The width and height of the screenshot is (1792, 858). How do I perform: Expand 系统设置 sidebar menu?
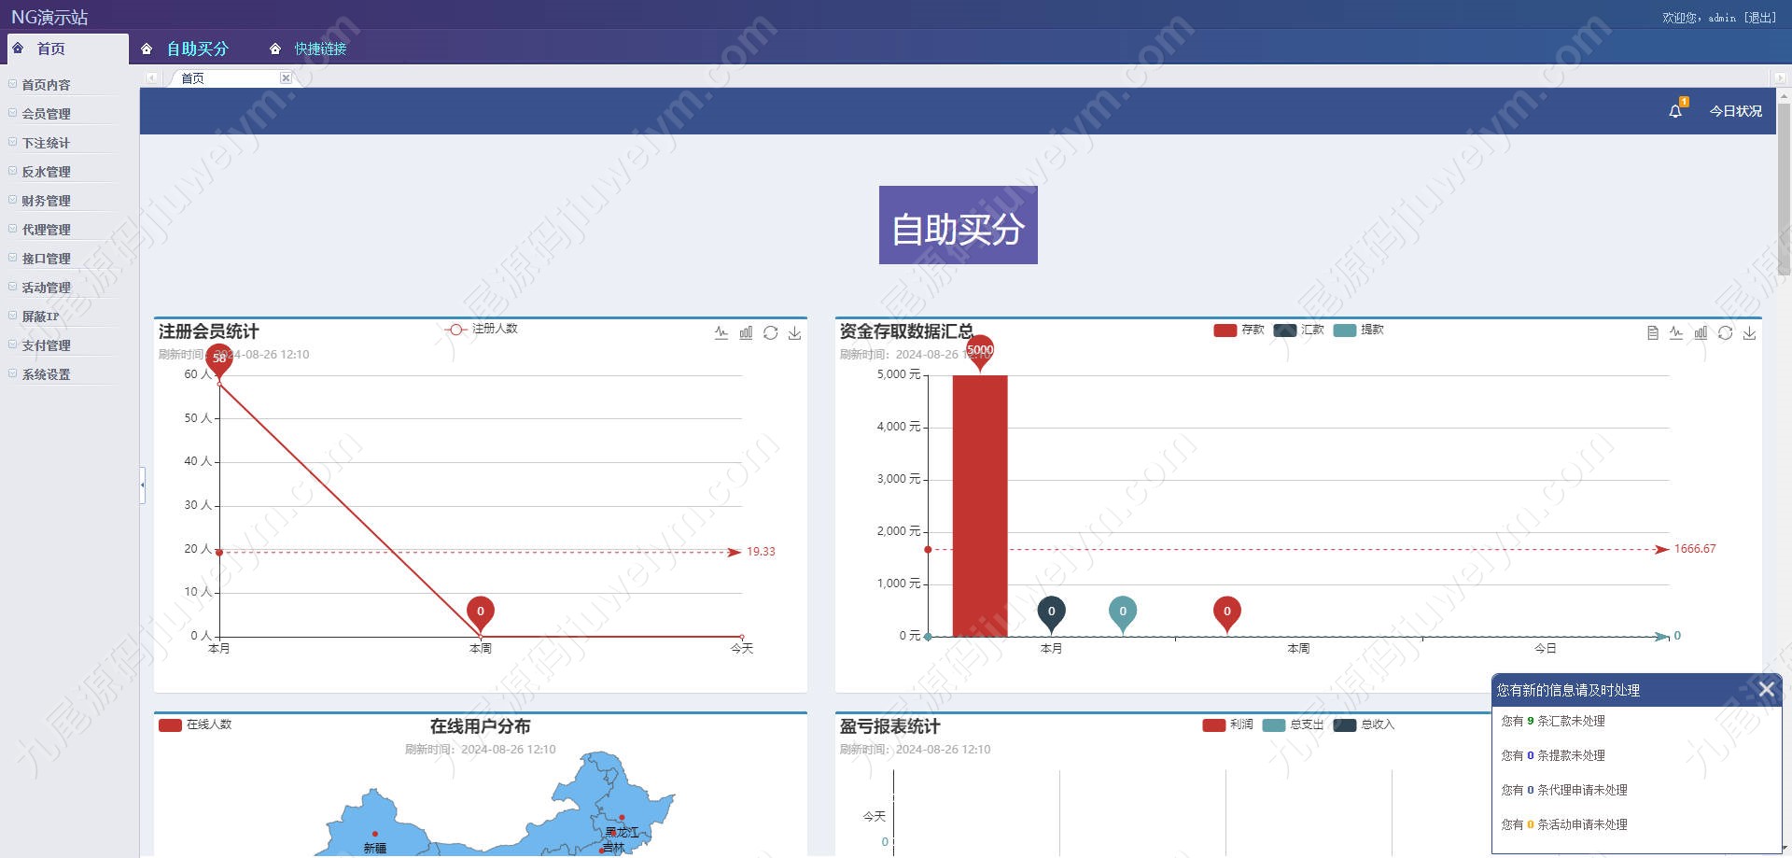click(47, 374)
